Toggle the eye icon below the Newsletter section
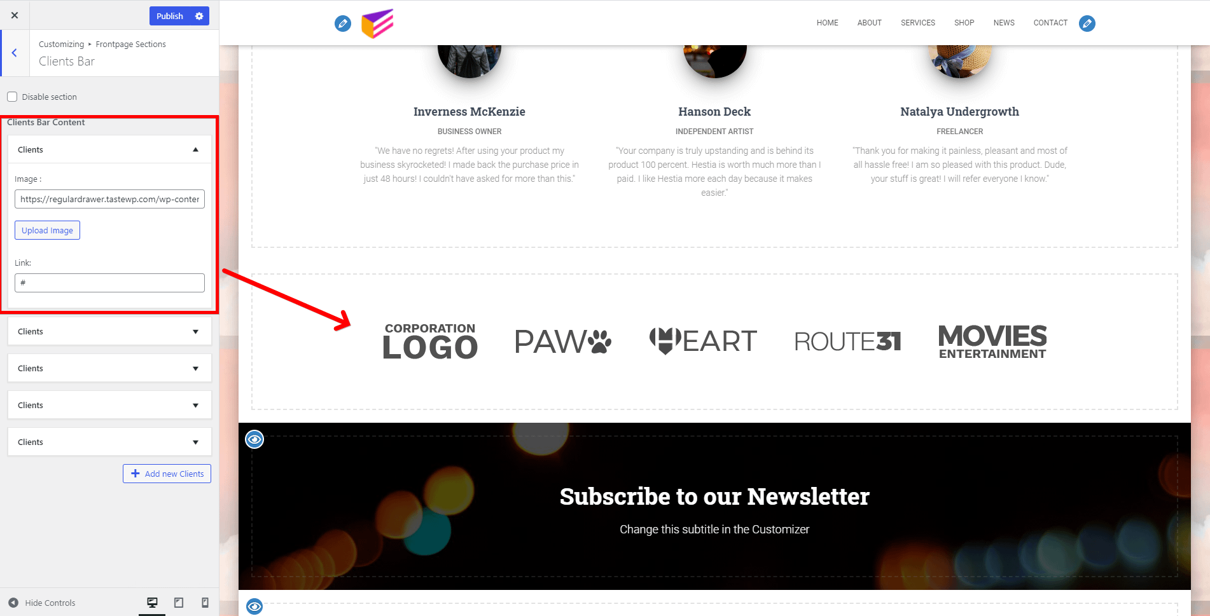 (x=254, y=606)
